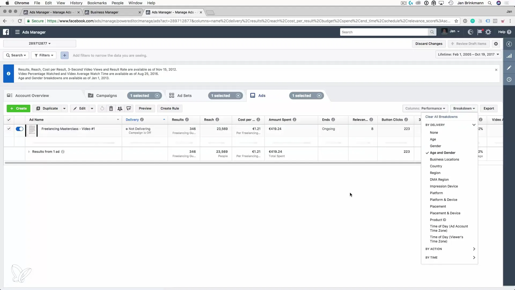This screenshot has width=515, height=290.
Task: Expand the Results from 1 ad row
Action: click(29, 152)
